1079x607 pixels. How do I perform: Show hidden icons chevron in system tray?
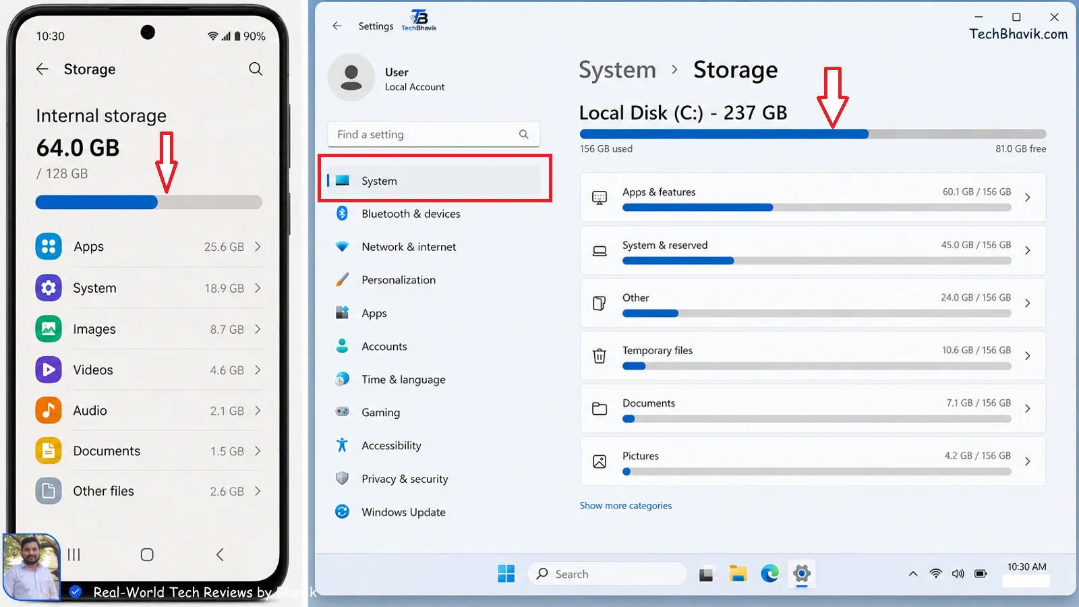tap(913, 574)
